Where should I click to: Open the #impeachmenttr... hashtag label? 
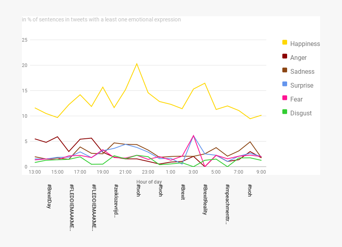(227, 204)
